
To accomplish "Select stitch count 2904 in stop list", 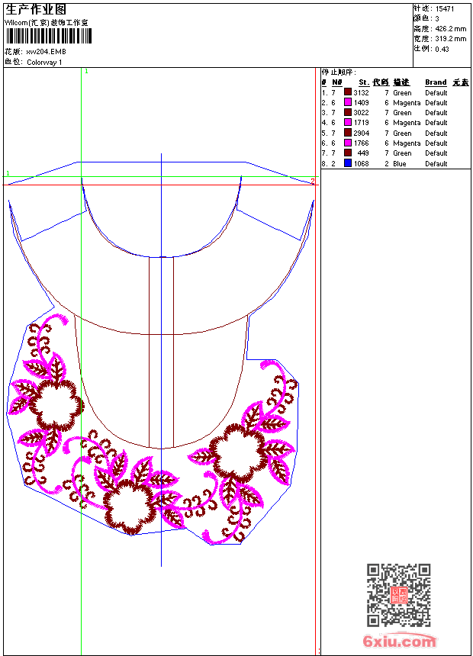I will coord(362,133).
